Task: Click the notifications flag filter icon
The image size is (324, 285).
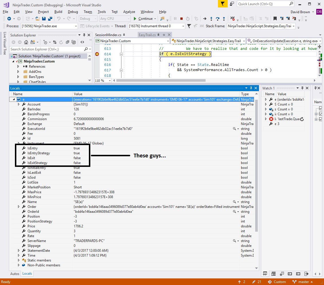Action: (x=222, y=4)
